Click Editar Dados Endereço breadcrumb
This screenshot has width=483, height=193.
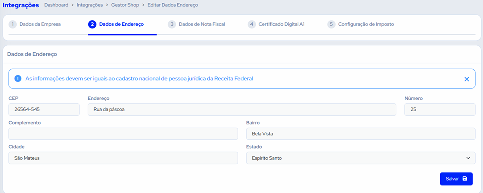173,5
